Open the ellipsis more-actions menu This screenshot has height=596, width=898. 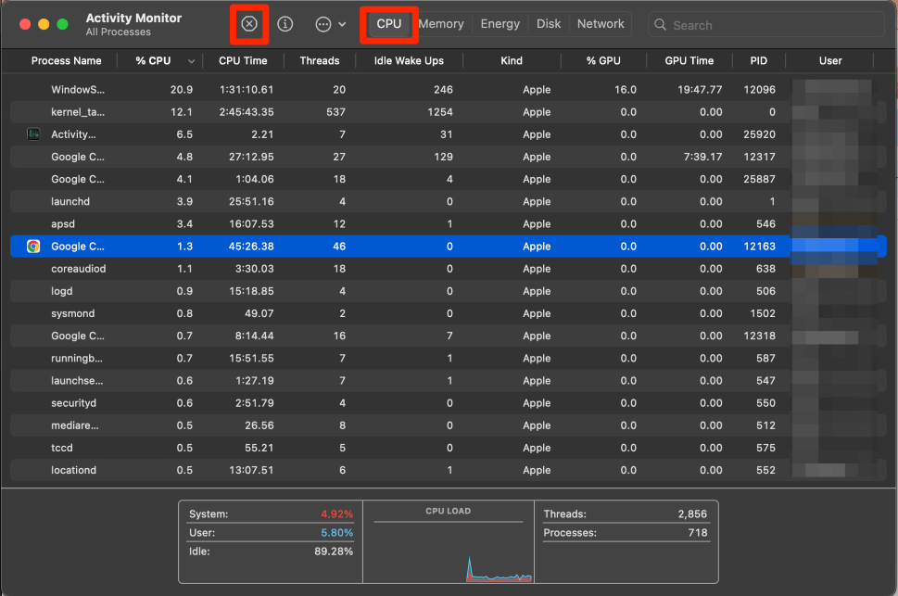(x=323, y=24)
